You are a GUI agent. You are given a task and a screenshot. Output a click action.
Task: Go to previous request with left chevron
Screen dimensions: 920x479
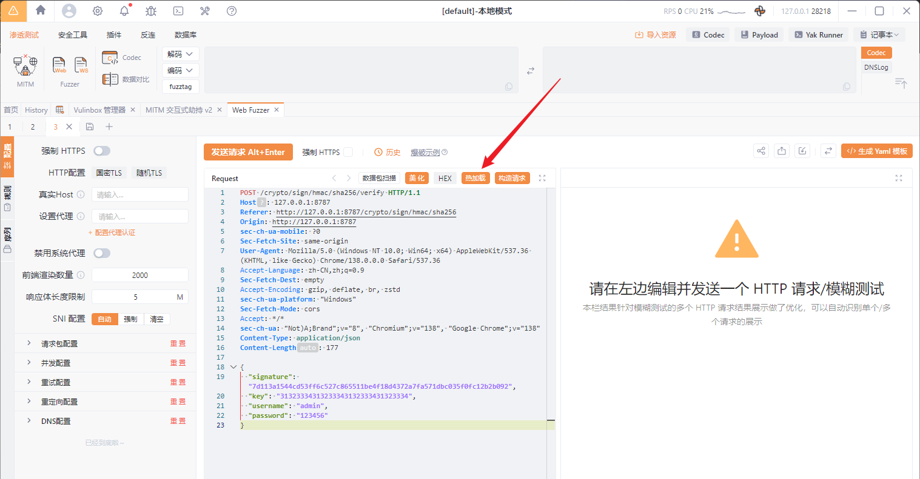tap(334, 178)
